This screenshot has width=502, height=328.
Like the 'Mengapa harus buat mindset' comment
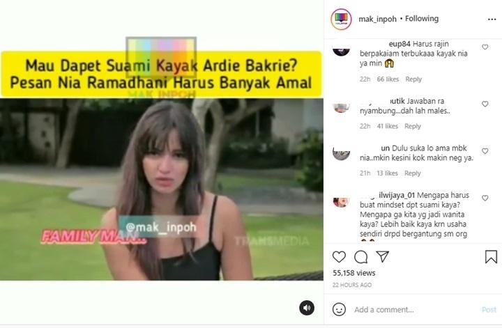485,198
